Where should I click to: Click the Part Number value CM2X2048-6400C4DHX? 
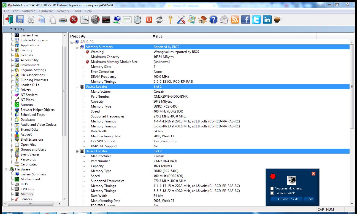coord(171,97)
